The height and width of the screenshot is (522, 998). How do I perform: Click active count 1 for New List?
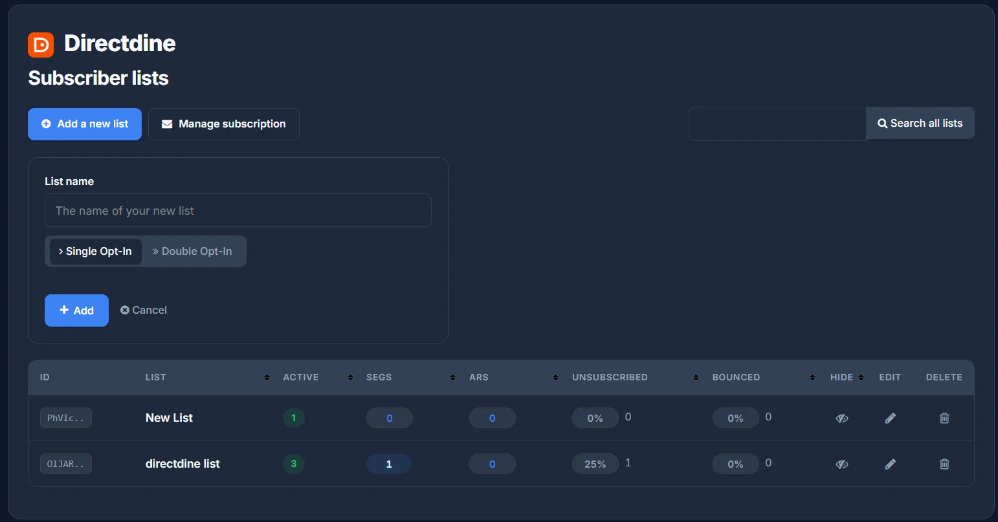[294, 418]
